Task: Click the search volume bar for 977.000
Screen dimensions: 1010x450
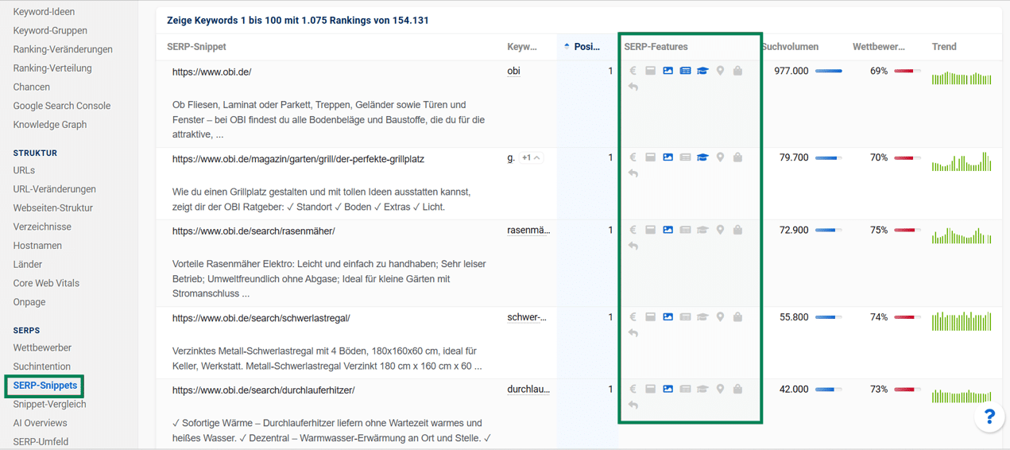Action: click(829, 72)
